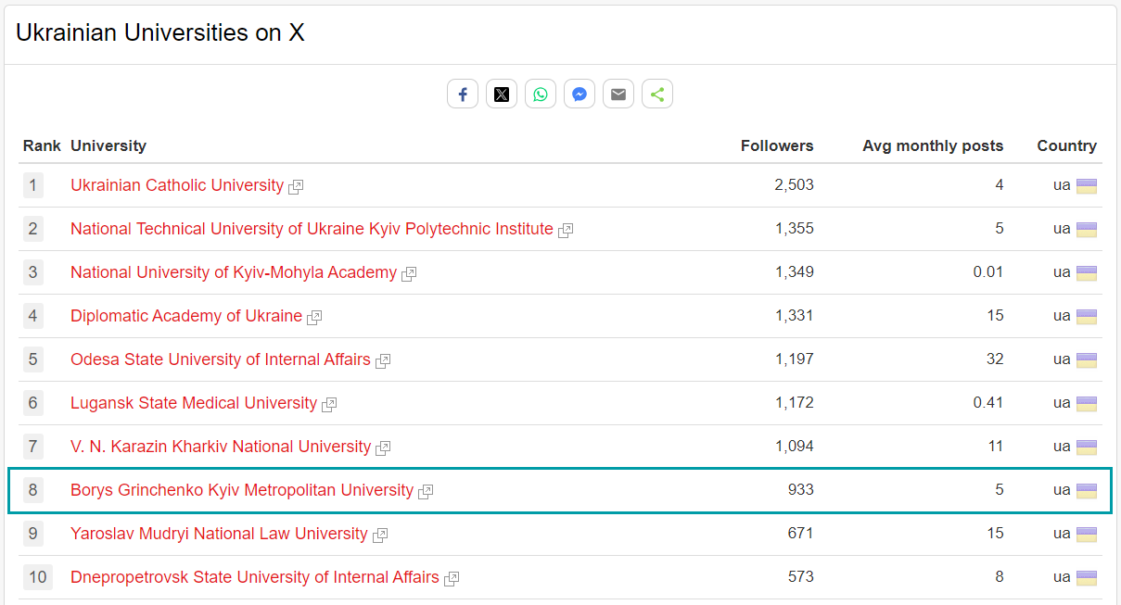The width and height of the screenshot is (1121, 605).
Task: Share using Facebook Messenger icon
Action: point(580,95)
